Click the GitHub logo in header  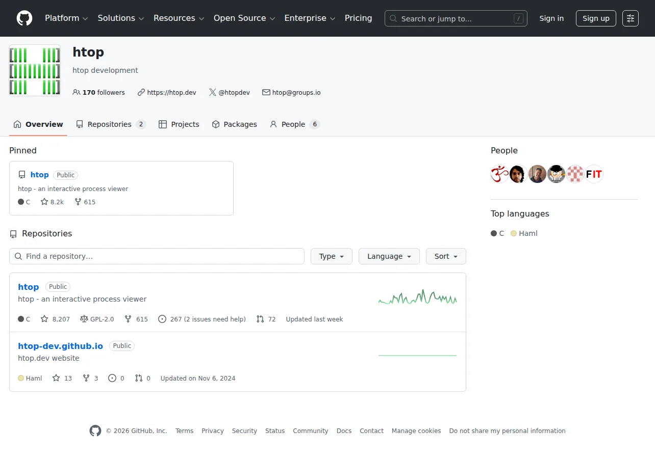tap(24, 18)
